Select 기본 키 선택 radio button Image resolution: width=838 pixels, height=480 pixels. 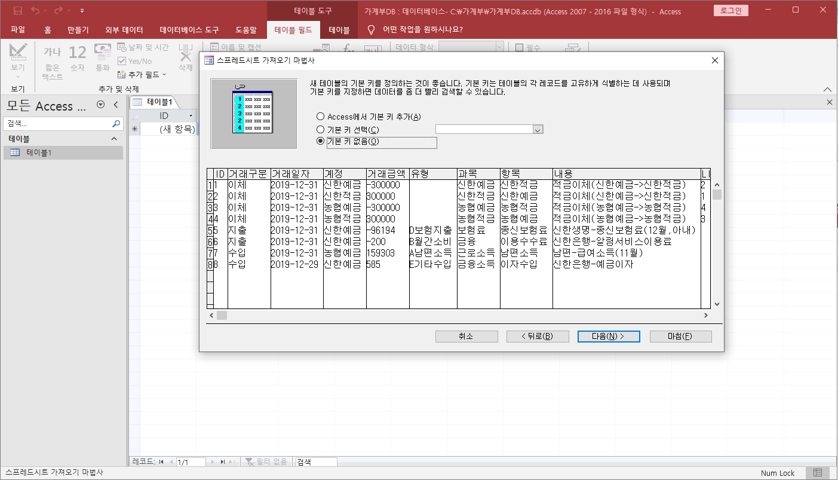click(x=321, y=129)
